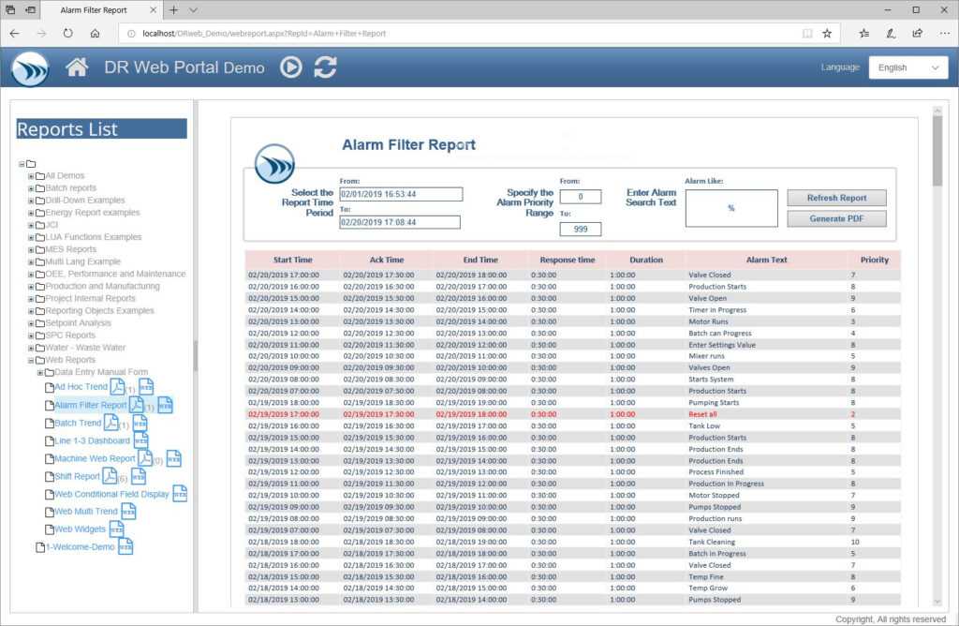This screenshot has height=626, width=959.
Task: Click the refresh icon in the portal header
Action: (326, 67)
